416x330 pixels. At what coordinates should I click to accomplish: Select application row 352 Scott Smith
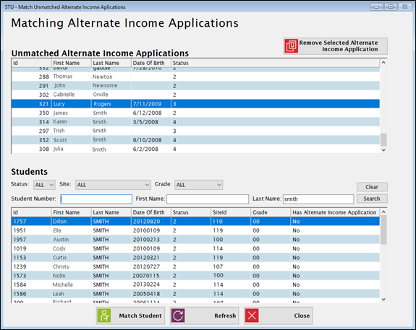pyautogui.click(x=195, y=140)
